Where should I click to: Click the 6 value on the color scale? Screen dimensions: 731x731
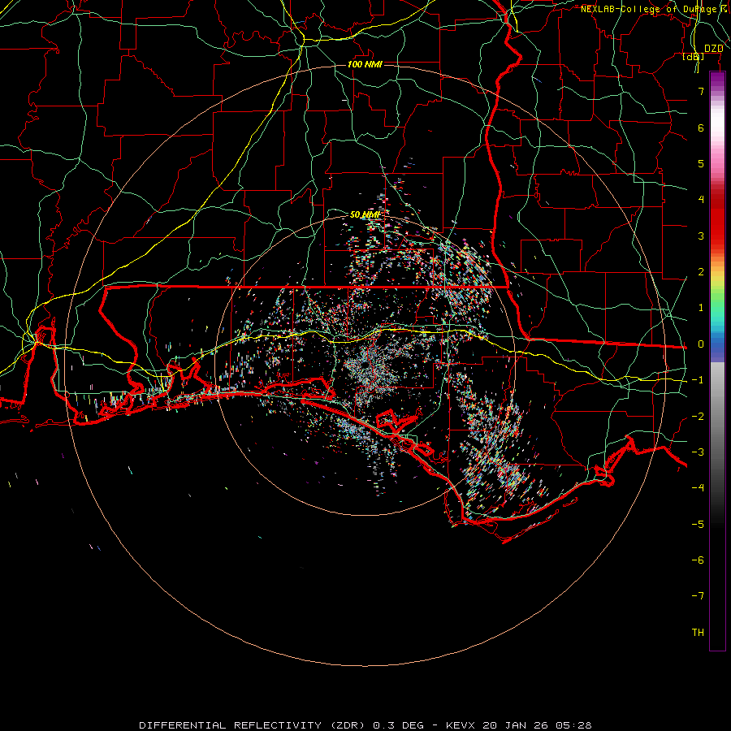pos(701,128)
